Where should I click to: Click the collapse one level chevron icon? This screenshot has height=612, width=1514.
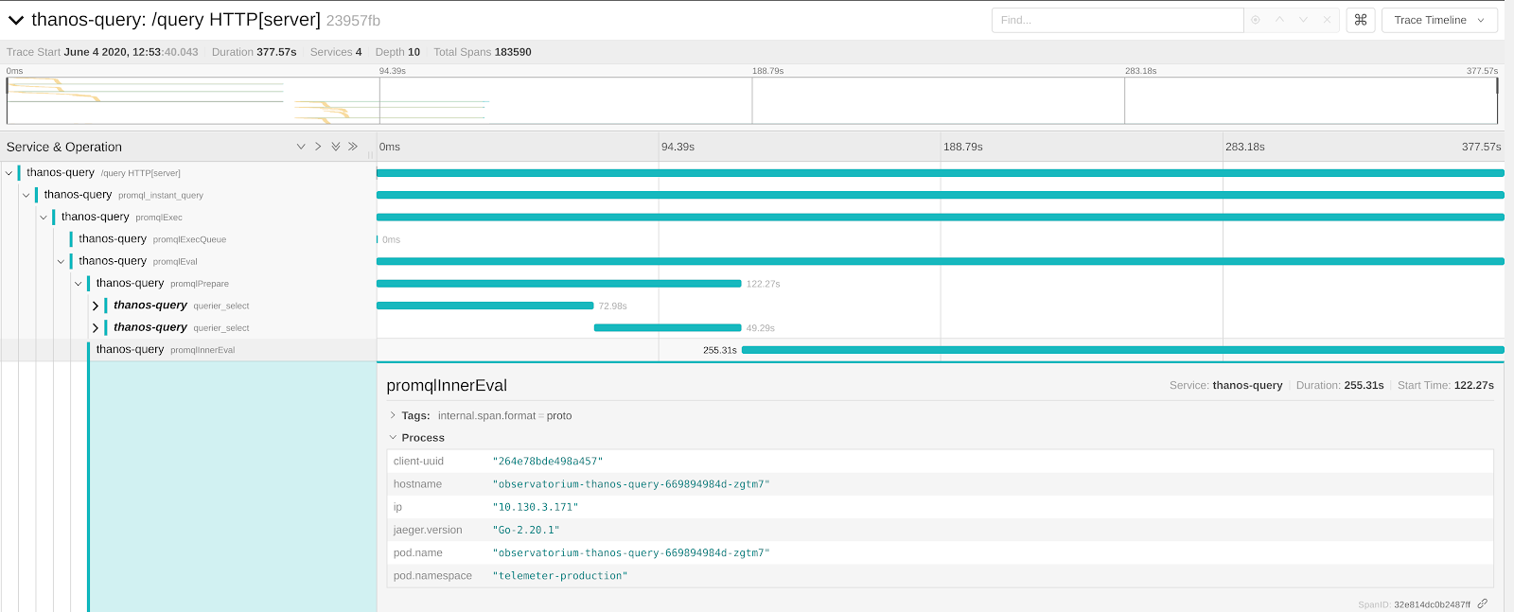click(x=318, y=147)
